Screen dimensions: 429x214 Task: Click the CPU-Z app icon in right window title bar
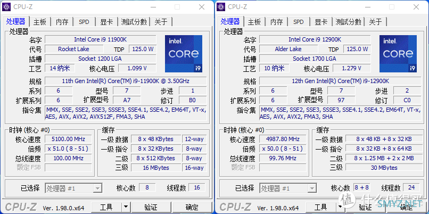pyautogui.click(x=221, y=7)
